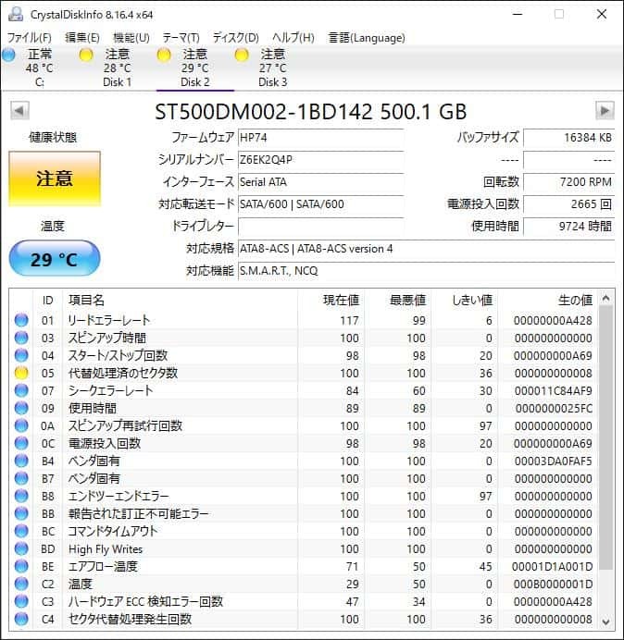Click status icon for C4 セクタ代替処理発生回数
The image size is (624, 640).
(21, 619)
